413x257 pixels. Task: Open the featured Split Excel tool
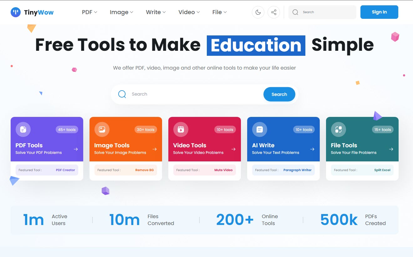382,170
